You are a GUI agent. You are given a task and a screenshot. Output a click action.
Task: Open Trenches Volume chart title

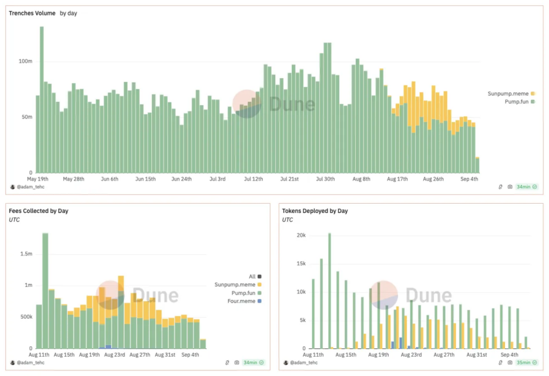point(32,13)
